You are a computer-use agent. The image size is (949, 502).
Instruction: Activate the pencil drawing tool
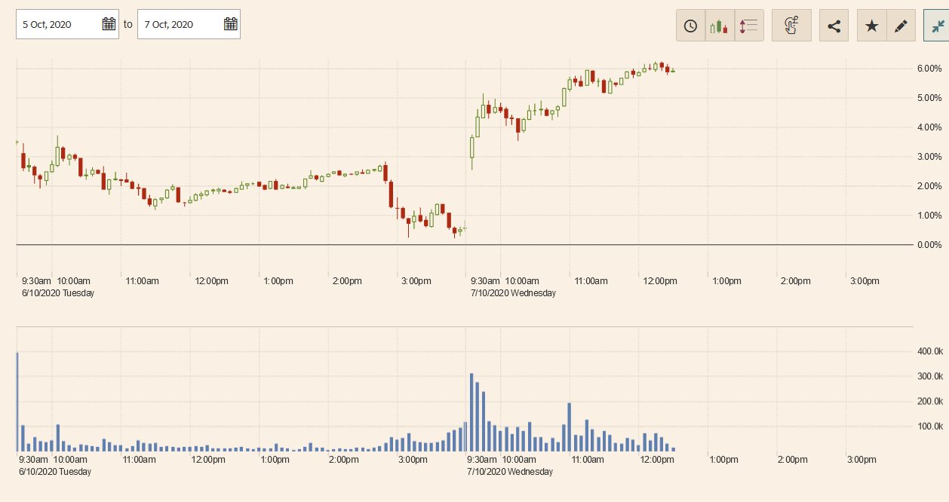(x=900, y=26)
